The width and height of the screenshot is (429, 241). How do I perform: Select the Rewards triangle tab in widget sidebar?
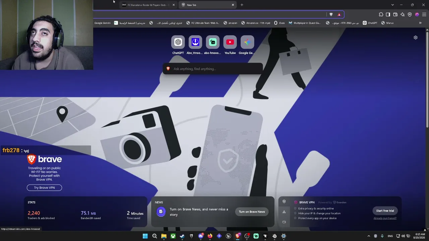(284, 212)
